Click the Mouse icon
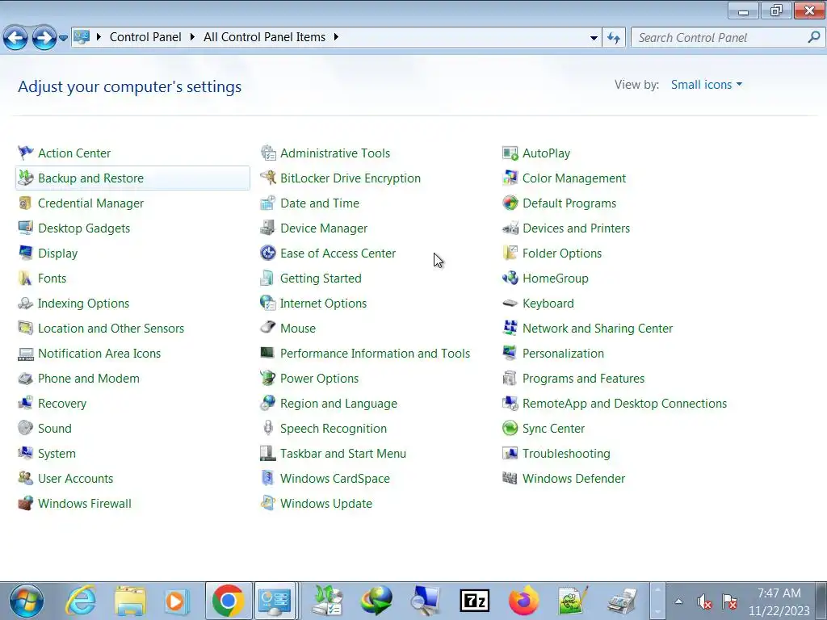The image size is (827, 620). (x=268, y=328)
